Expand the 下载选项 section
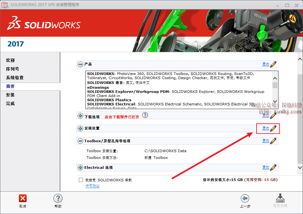 [80, 116]
